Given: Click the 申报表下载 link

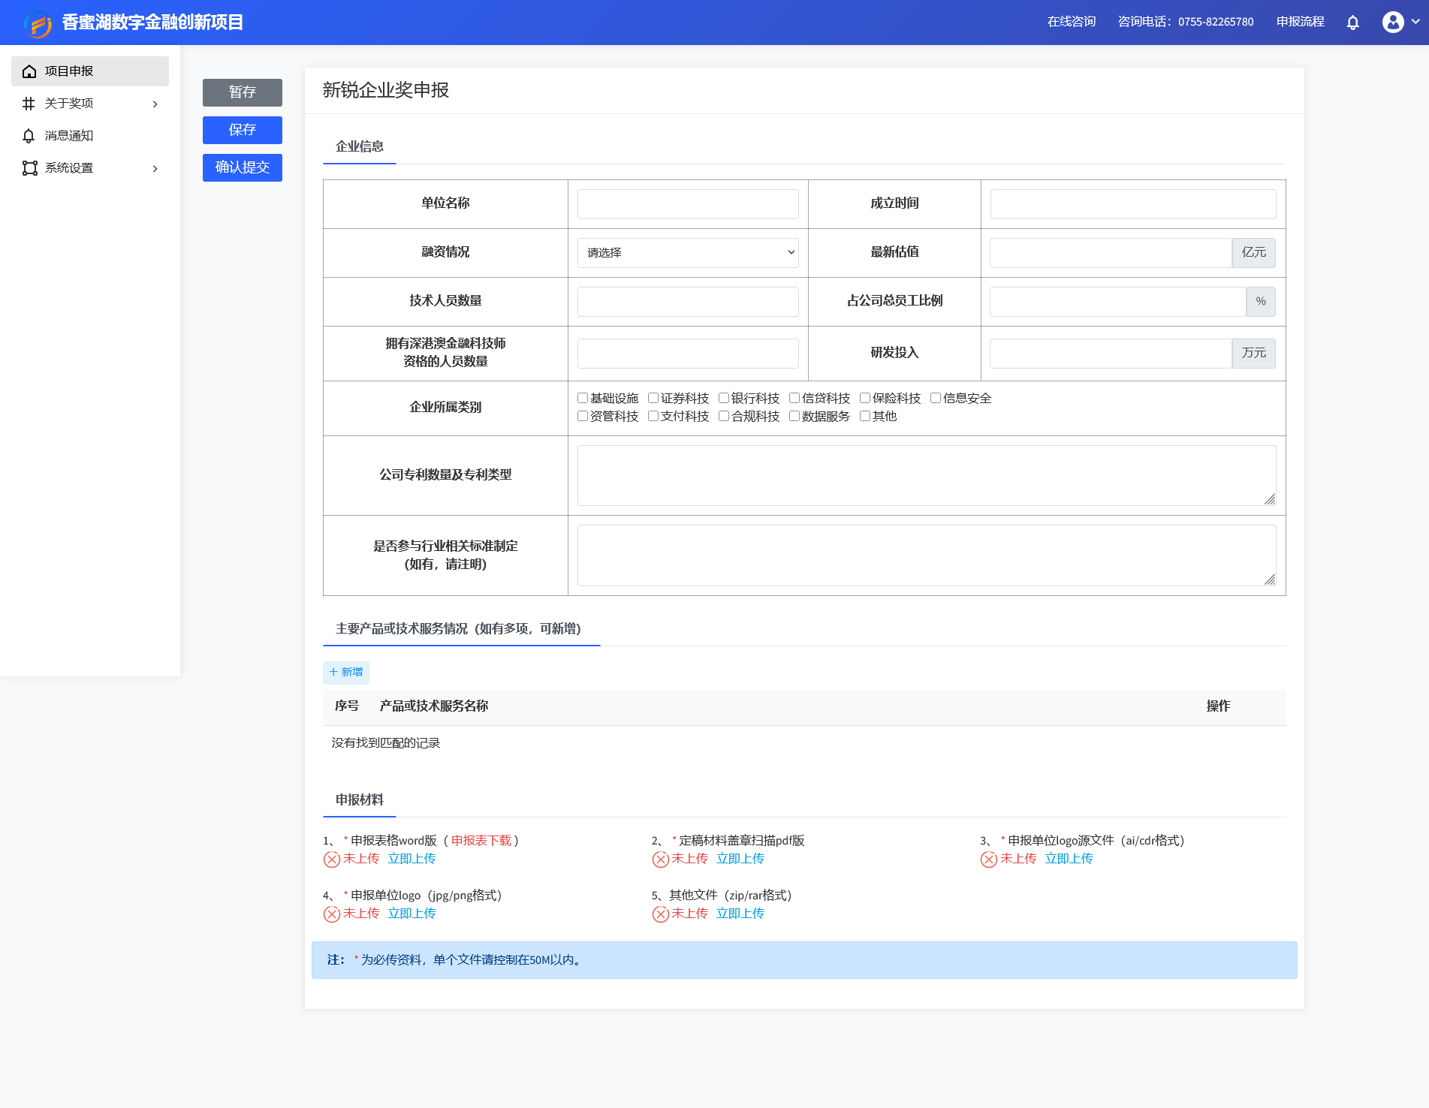Looking at the screenshot, I should [481, 841].
